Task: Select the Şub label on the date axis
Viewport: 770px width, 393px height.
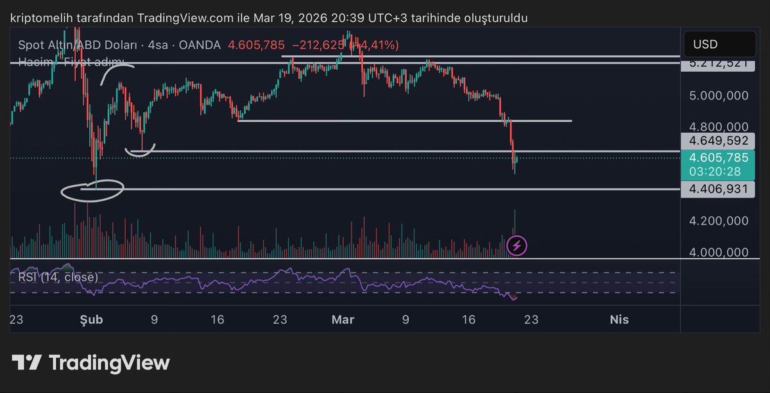Action: pyautogui.click(x=90, y=319)
